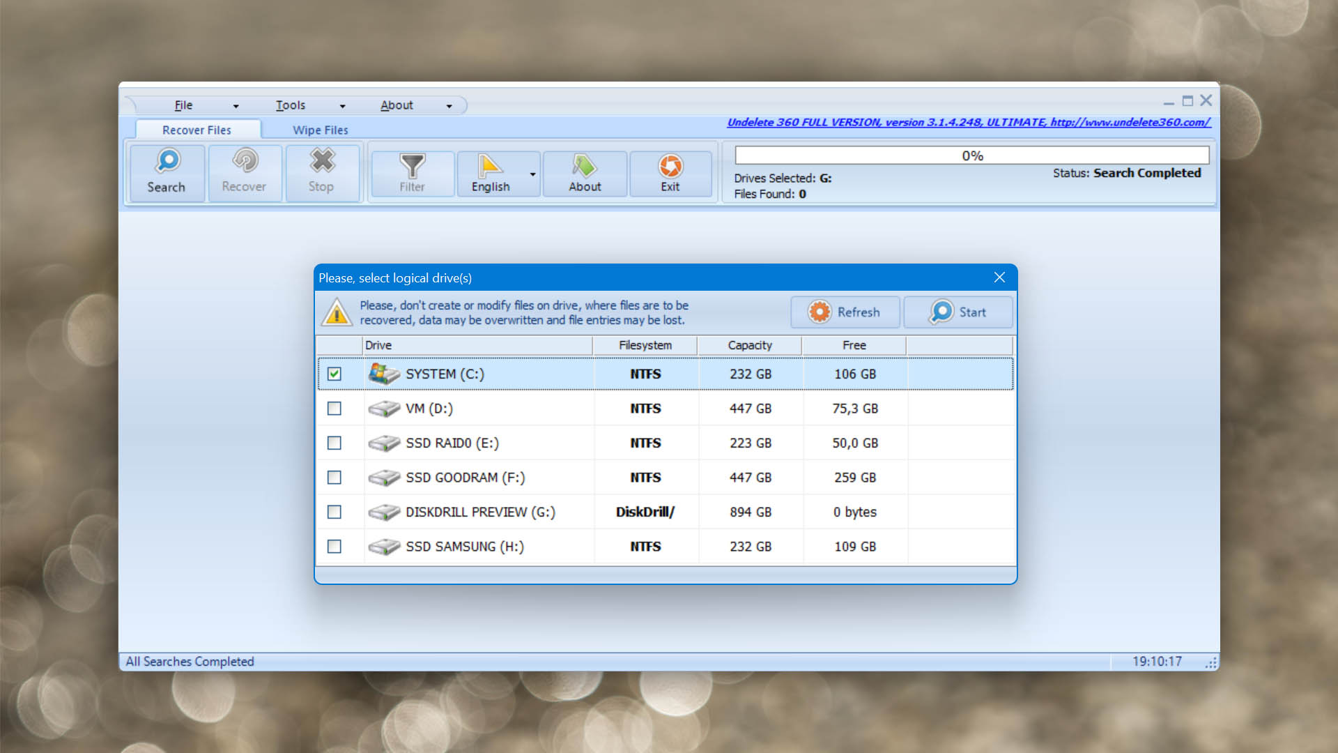Sort by the Drive column header
Screen dimensions: 1338x753
click(x=478, y=345)
